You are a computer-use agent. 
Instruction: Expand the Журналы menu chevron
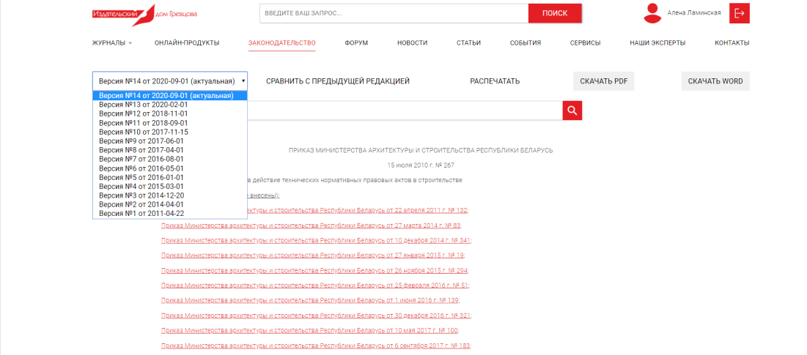130,43
